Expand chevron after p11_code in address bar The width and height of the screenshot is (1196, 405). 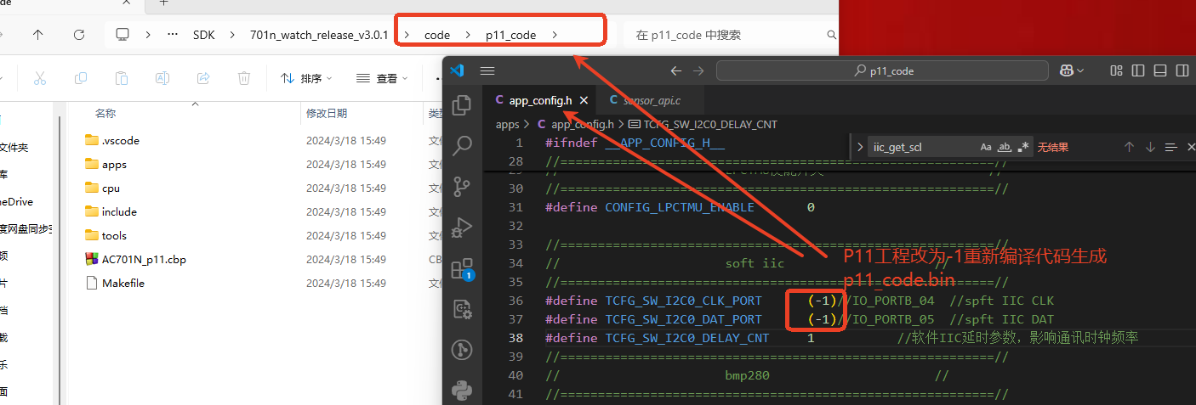555,35
